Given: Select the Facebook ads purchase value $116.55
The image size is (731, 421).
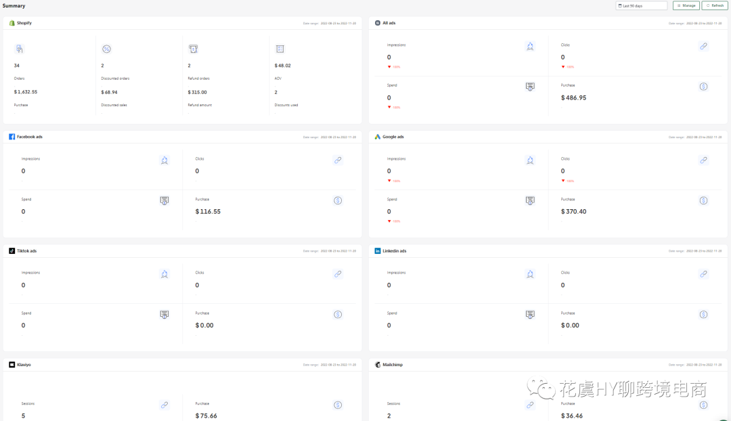Looking at the screenshot, I should click(208, 212).
